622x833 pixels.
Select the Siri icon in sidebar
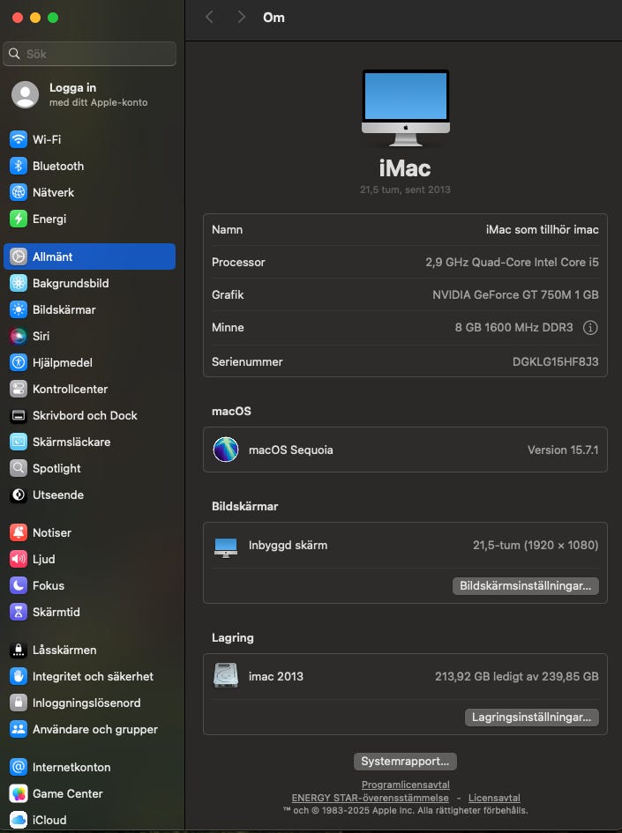coord(19,336)
